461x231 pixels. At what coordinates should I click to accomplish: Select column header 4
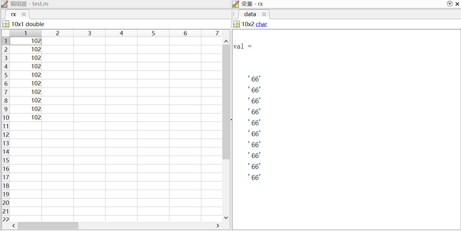121,33
